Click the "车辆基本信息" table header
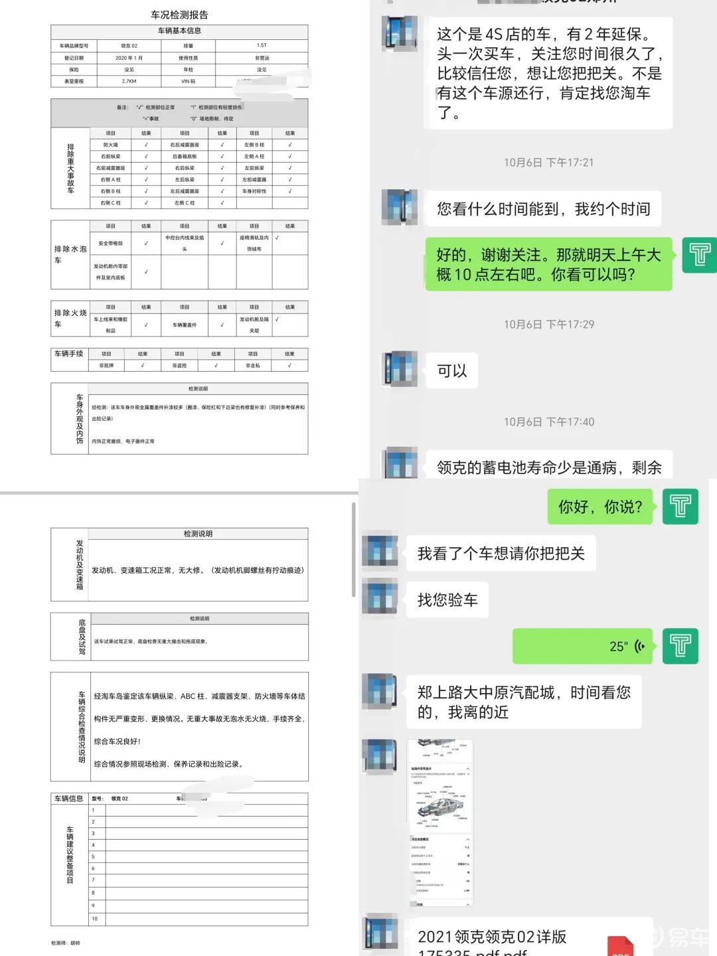Image resolution: width=717 pixels, height=956 pixels. [179, 31]
